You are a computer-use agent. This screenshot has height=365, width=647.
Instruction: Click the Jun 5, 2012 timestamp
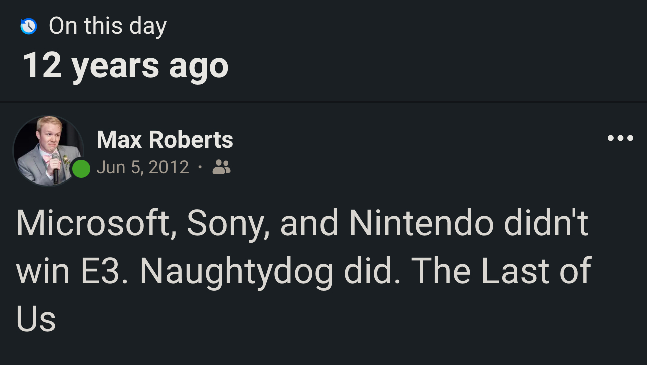coord(142,167)
